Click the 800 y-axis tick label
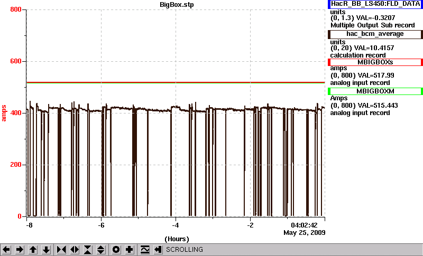Image resolution: width=423 pixels, height=256 pixels. pos(16,10)
